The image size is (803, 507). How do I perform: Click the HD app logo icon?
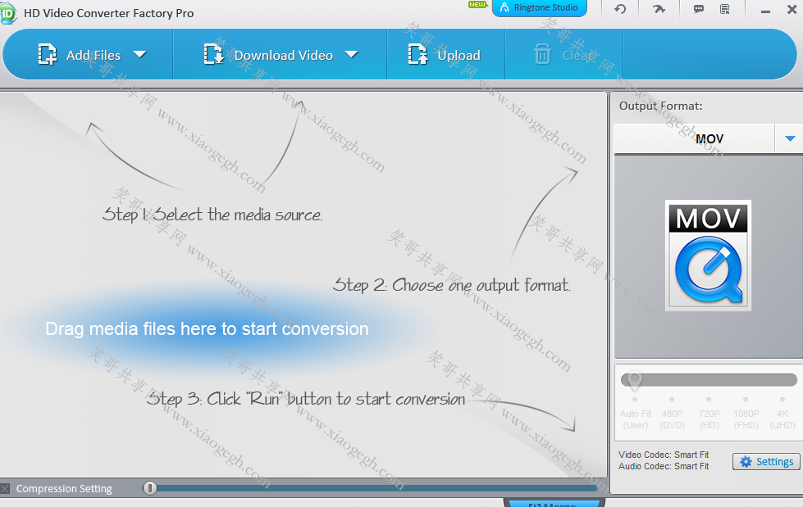tap(7, 13)
